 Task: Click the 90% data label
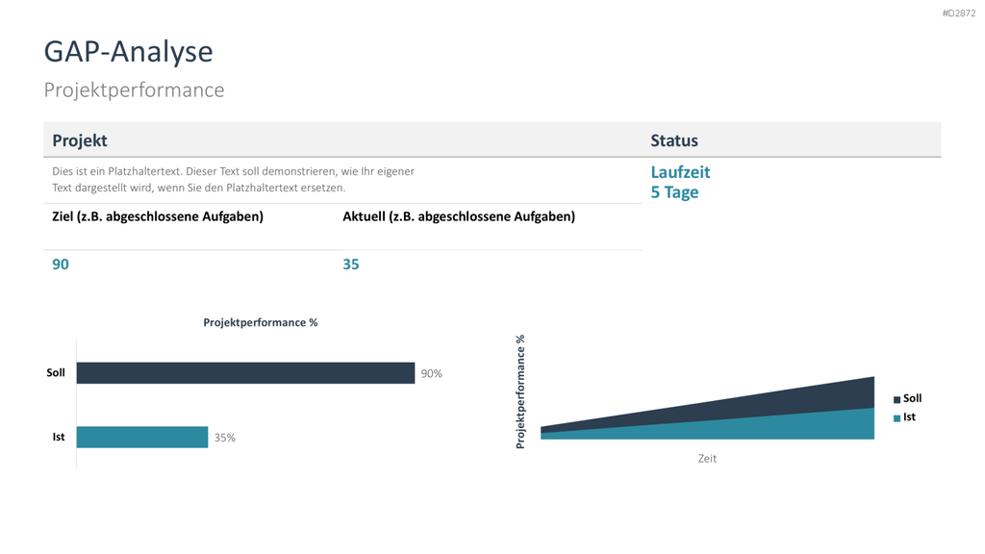432,374
